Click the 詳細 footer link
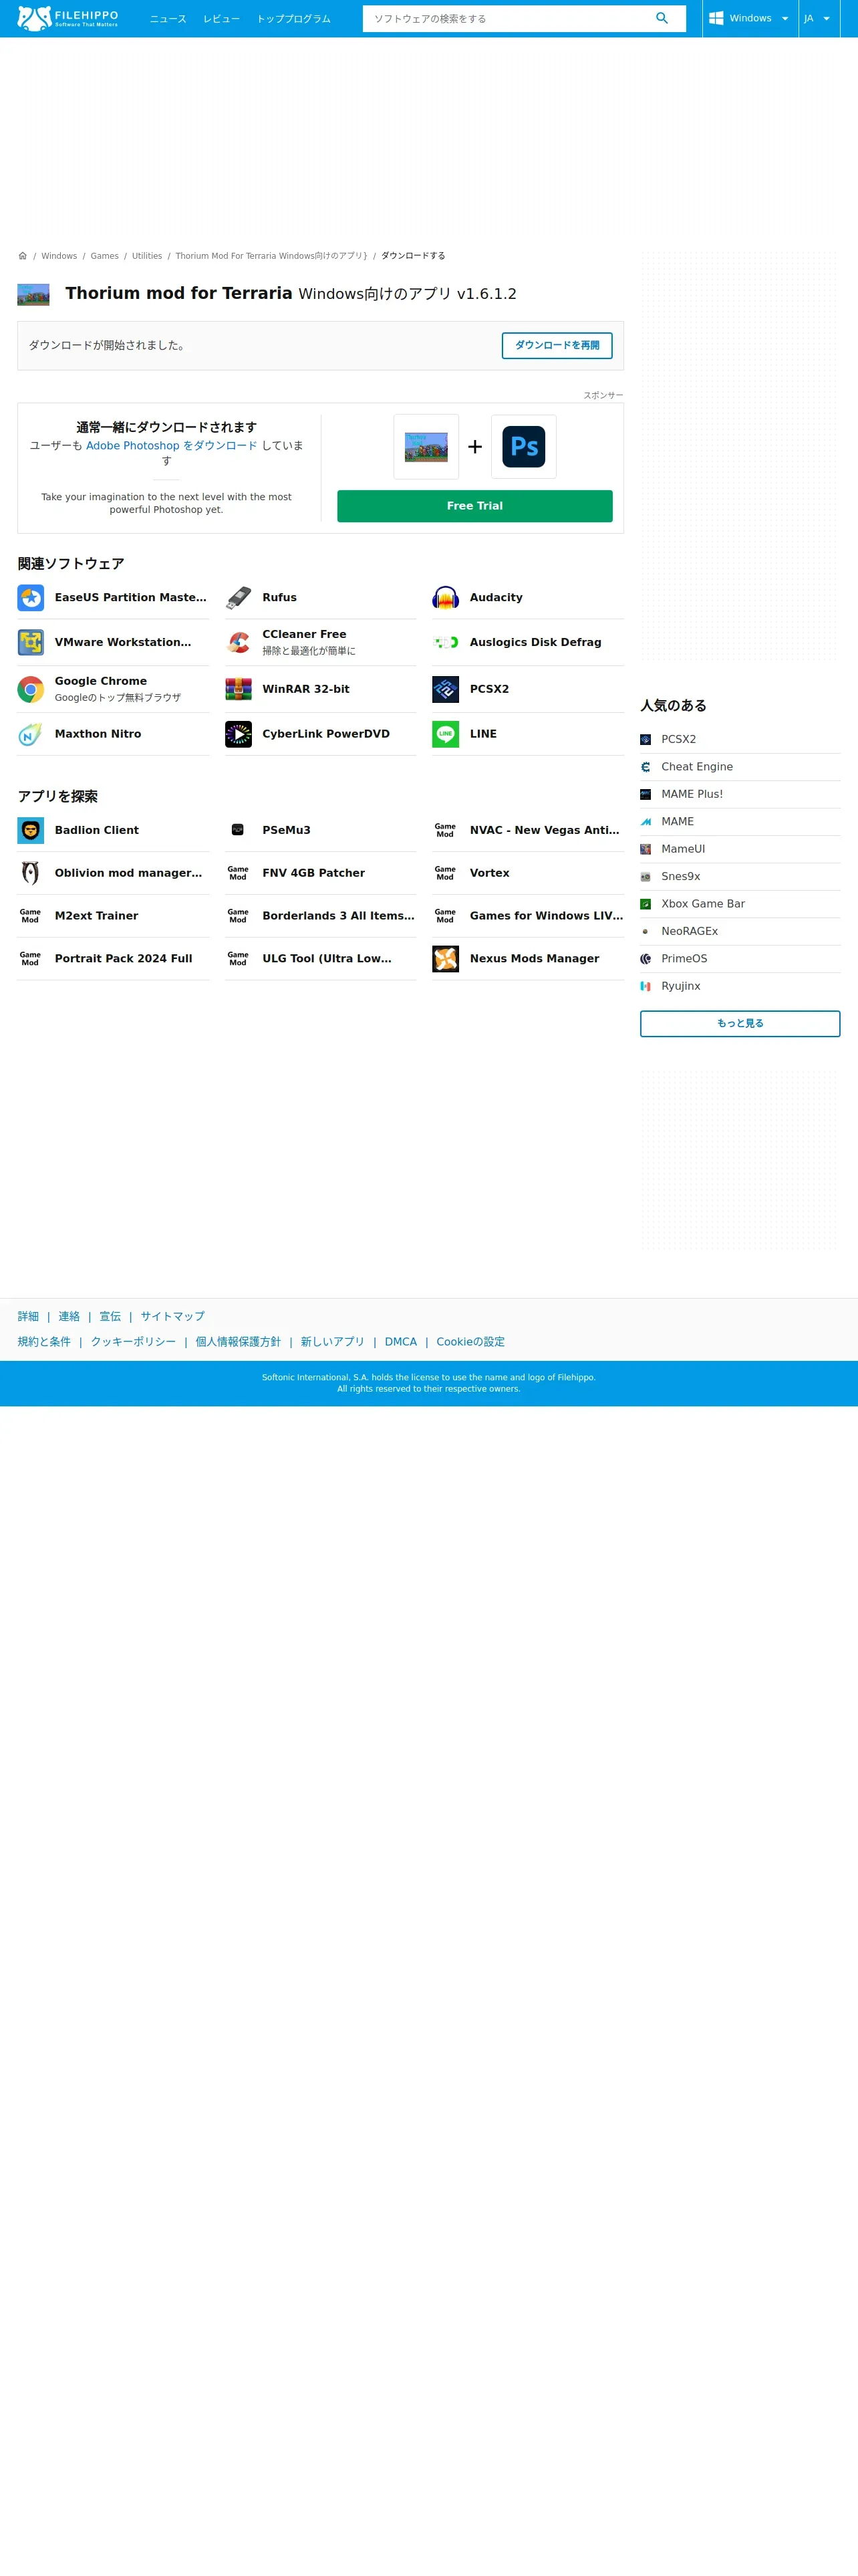The width and height of the screenshot is (858, 2576). [28, 1316]
